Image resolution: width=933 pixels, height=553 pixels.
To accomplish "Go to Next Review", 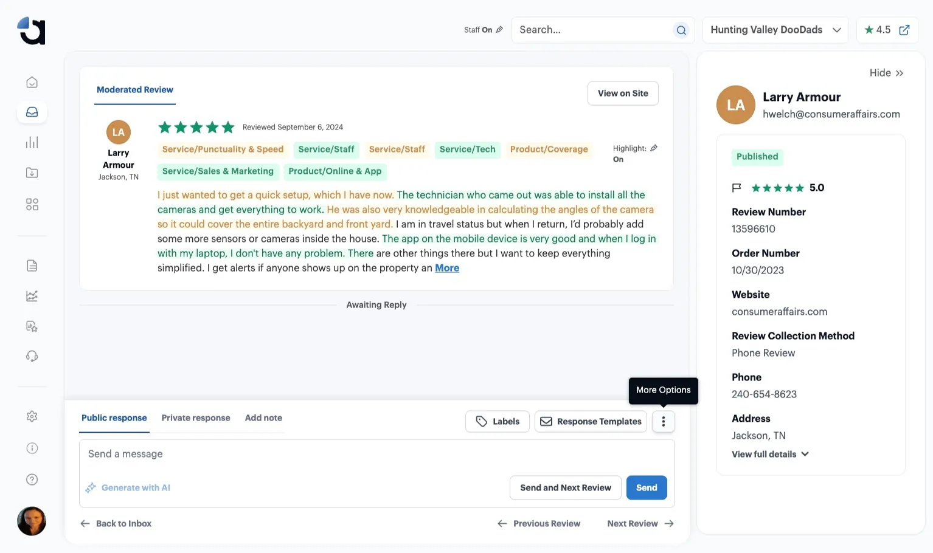I will [640, 523].
